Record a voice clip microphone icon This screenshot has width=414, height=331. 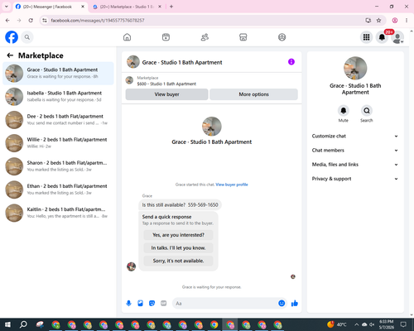click(128, 304)
